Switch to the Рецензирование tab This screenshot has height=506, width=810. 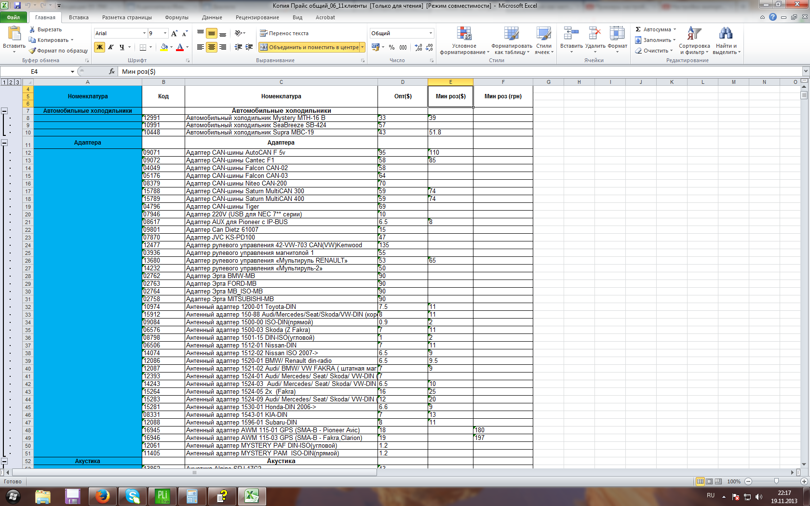[257, 17]
